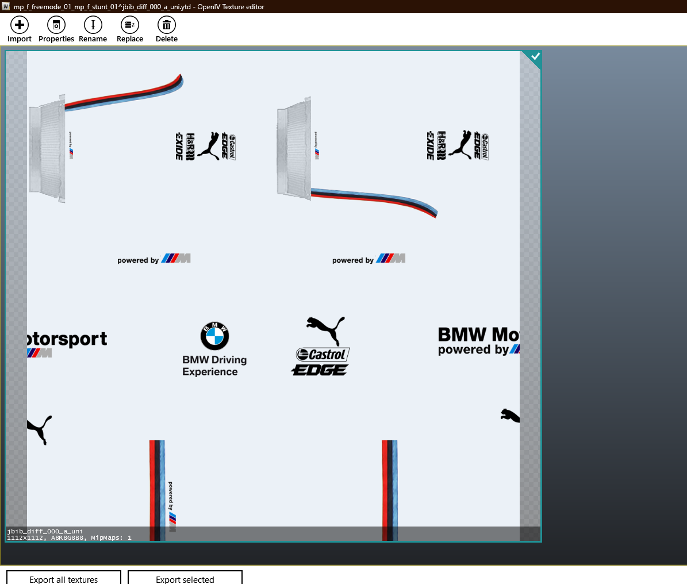Select the jbib_diff_000_a_uni texture thumbnail
The width and height of the screenshot is (687, 584).
click(x=274, y=296)
